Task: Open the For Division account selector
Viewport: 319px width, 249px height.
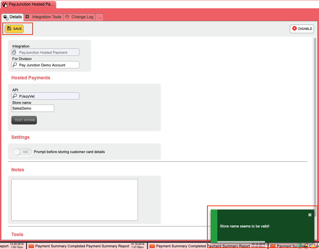Action: (x=45, y=65)
